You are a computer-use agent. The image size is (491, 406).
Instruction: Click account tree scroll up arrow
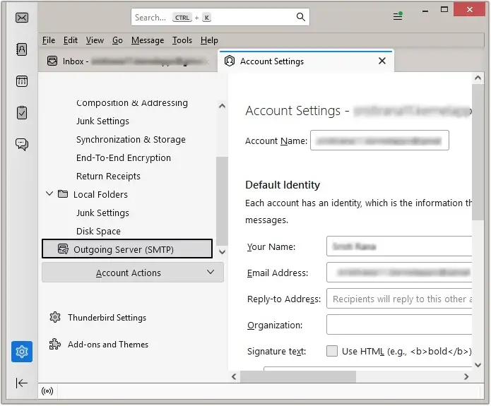[222, 106]
